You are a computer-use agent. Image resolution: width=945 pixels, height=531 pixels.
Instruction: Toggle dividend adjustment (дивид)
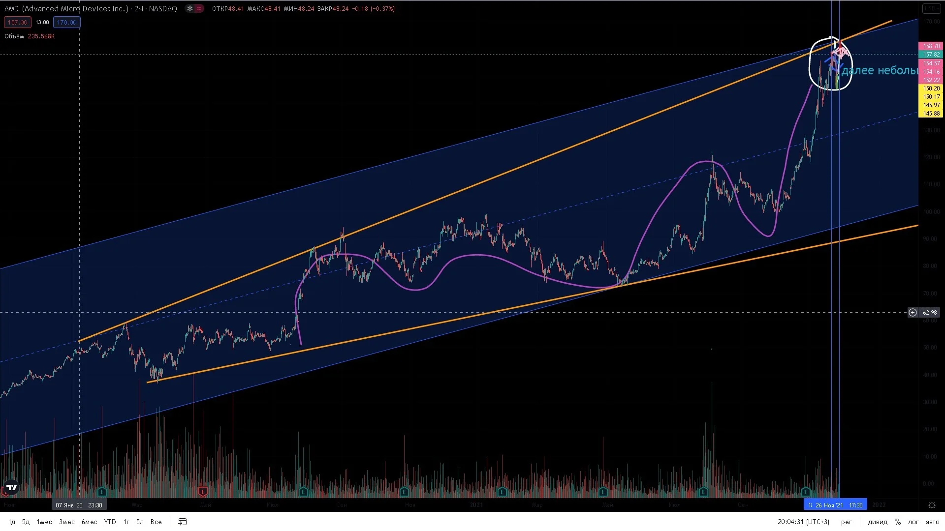click(x=878, y=522)
